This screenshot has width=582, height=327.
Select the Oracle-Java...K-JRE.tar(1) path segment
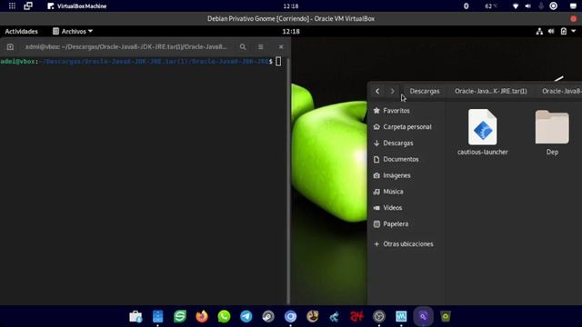[491, 91]
